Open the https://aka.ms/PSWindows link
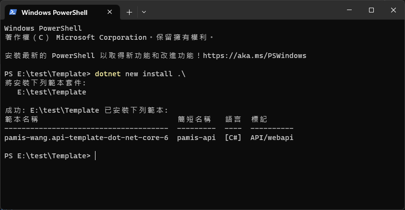The image size is (405, 210). [x=254, y=56]
